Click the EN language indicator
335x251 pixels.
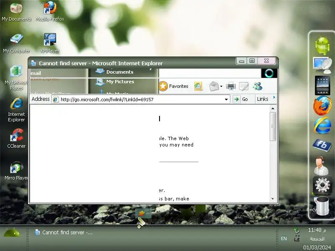[284, 238]
